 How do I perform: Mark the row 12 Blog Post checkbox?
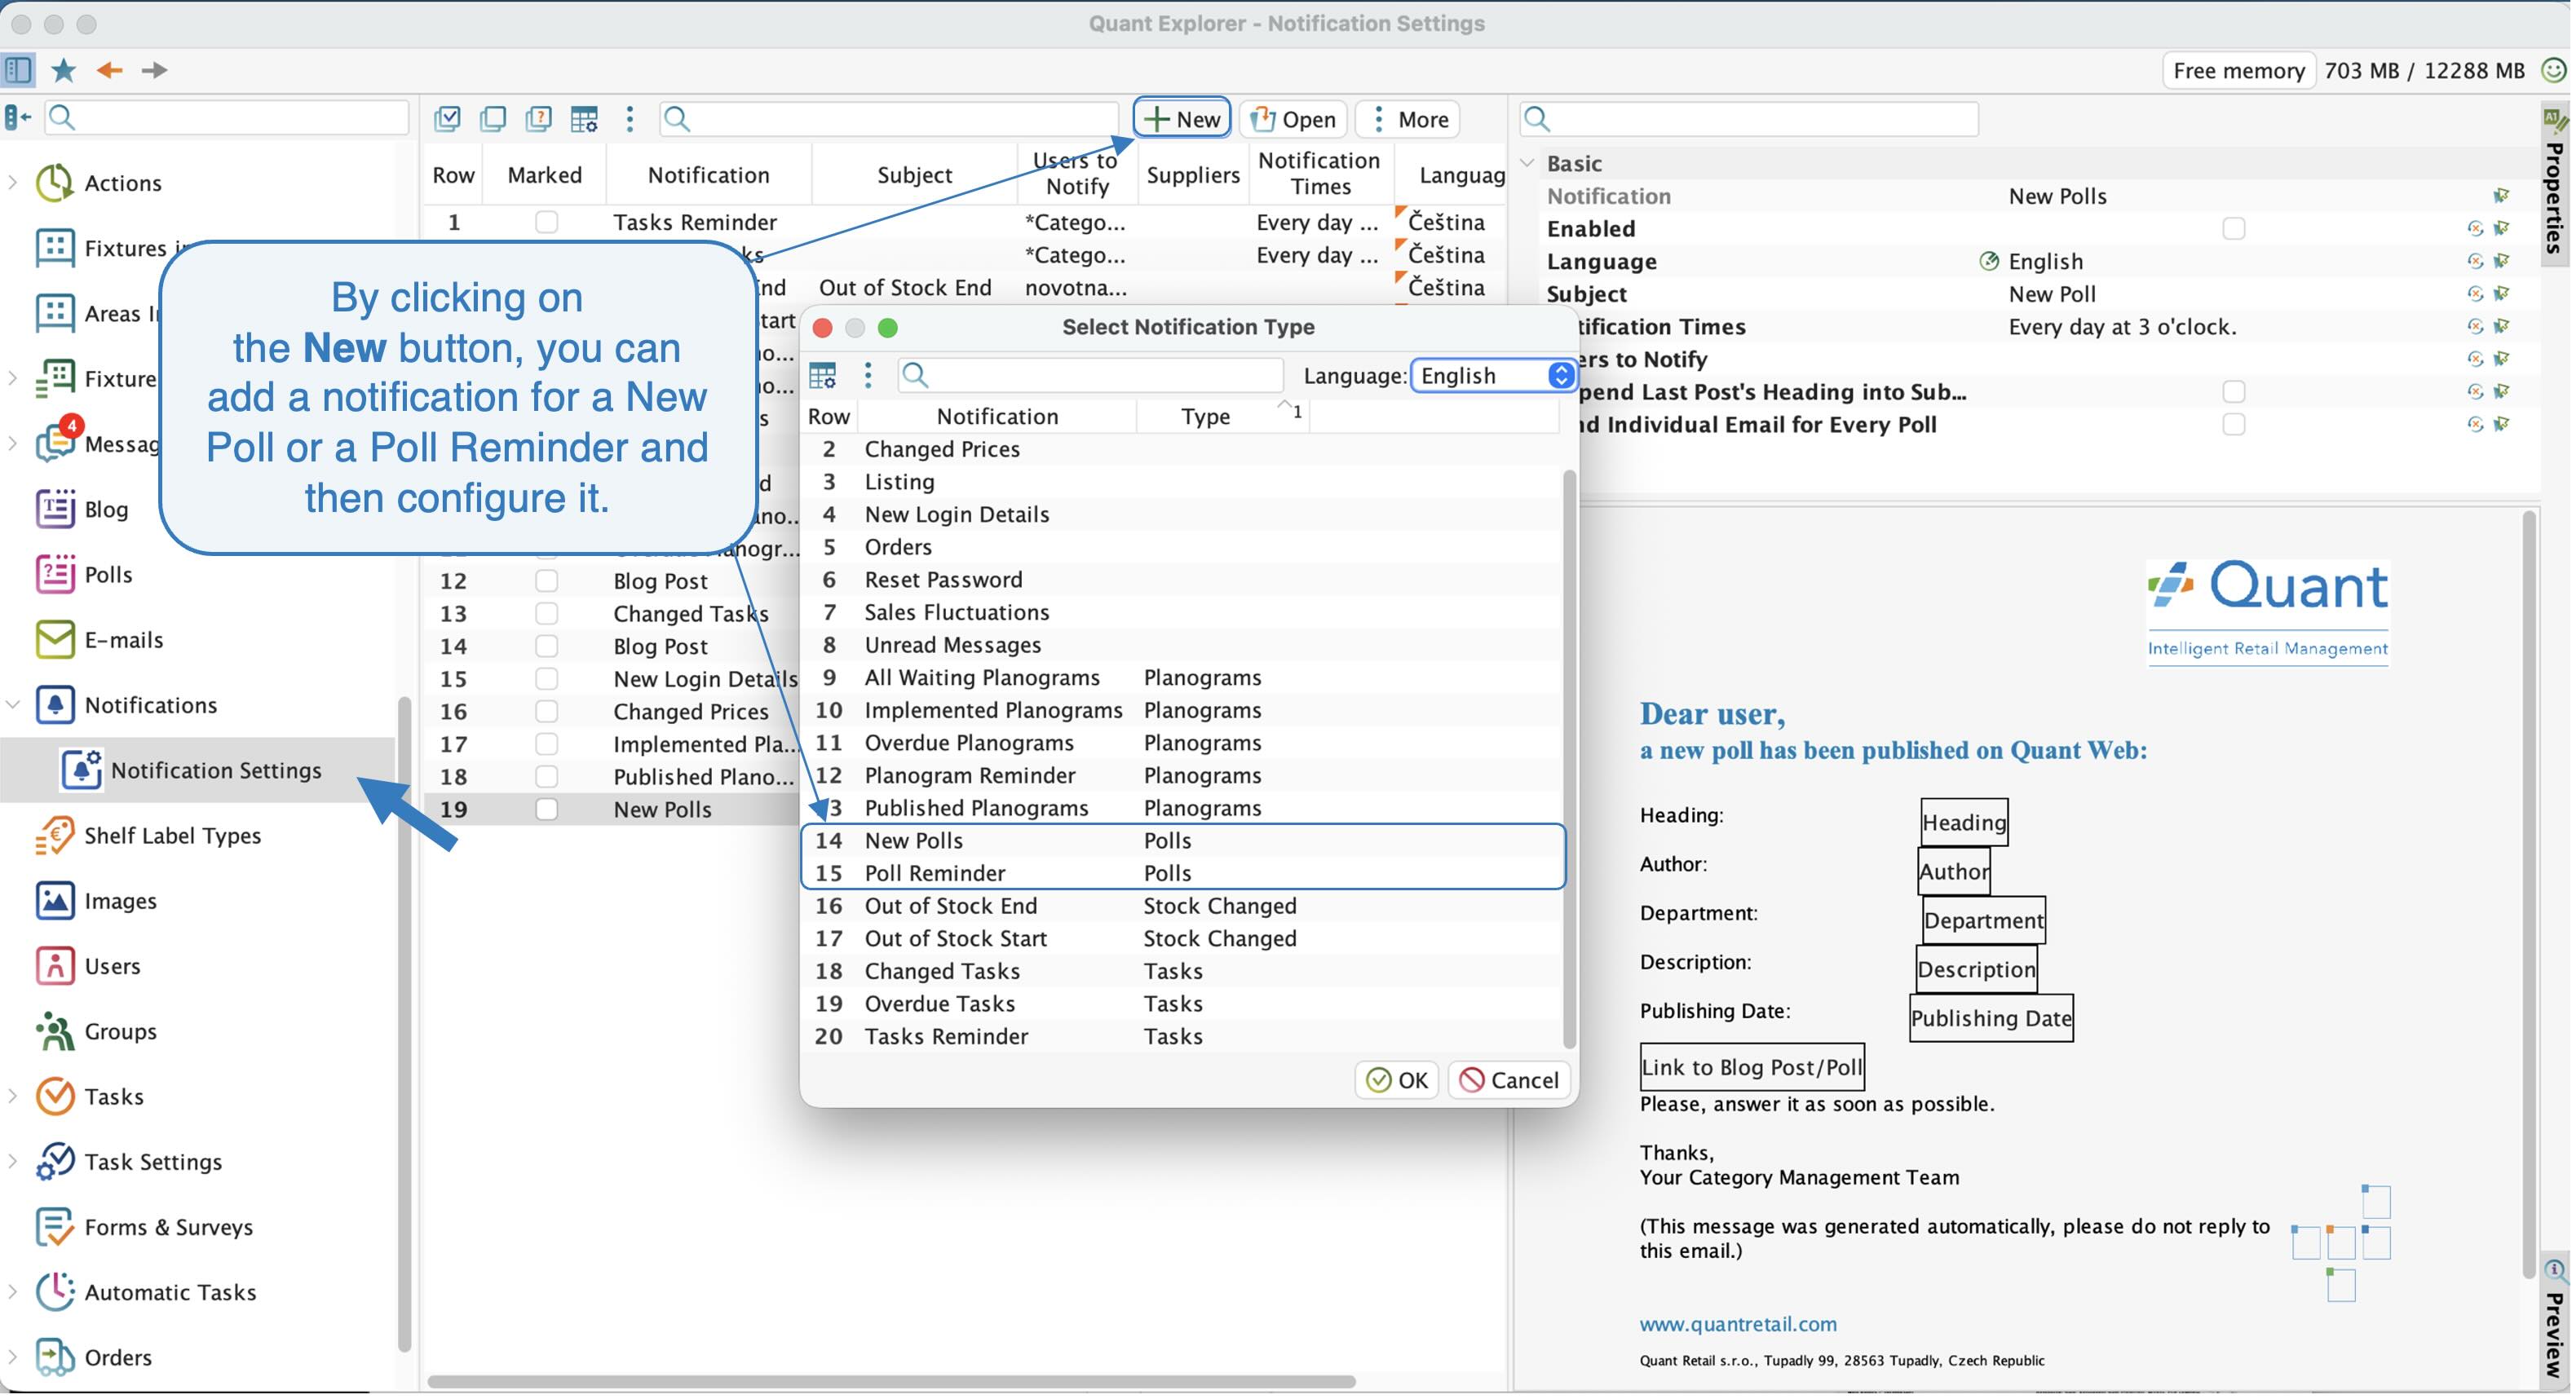(546, 580)
